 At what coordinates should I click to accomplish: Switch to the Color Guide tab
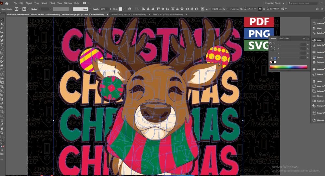point(283,39)
